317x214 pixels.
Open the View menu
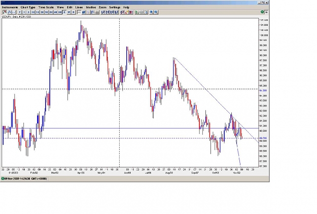coord(60,7)
